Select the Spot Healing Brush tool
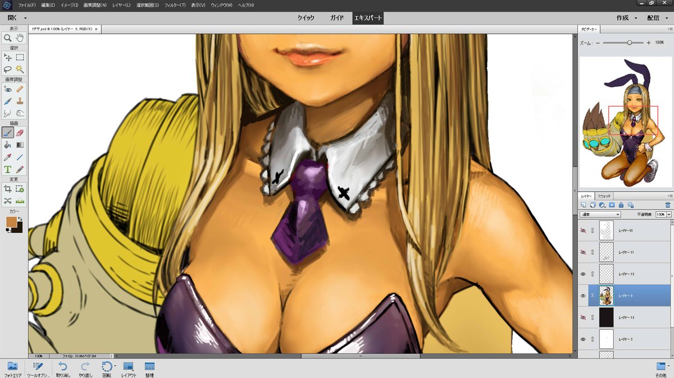The image size is (674, 378). 20,89
